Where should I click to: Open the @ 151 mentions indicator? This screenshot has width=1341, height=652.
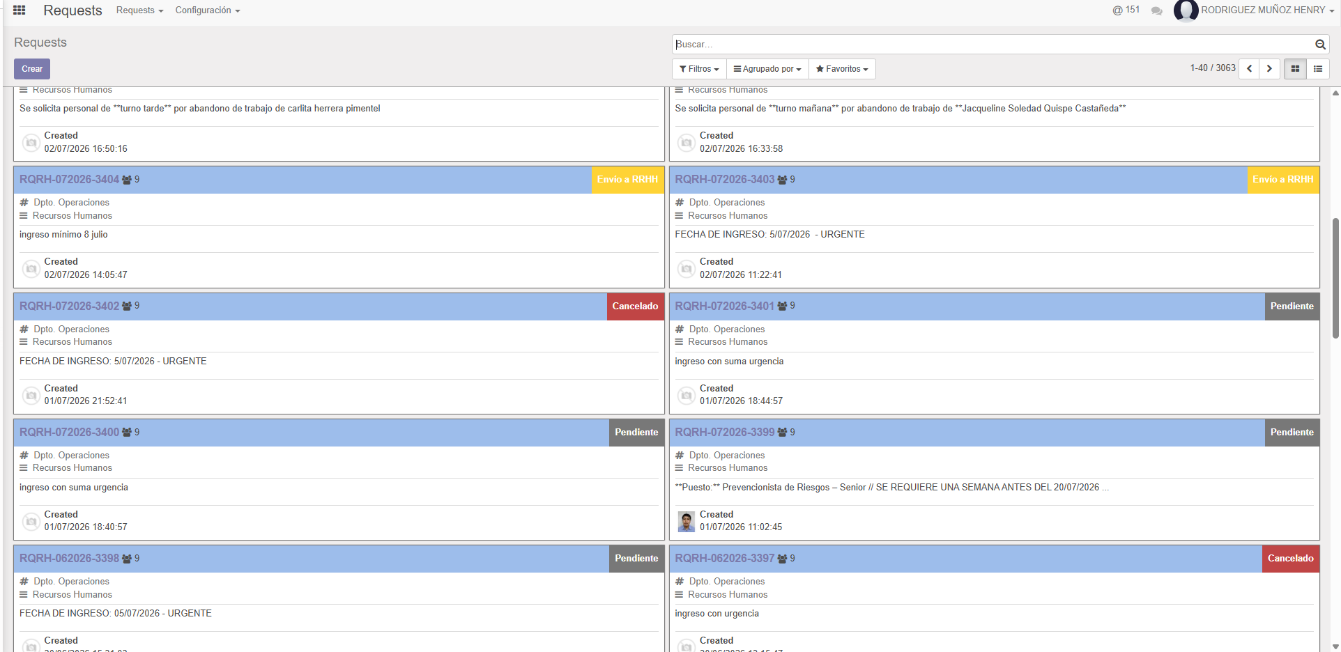tap(1126, 10)
